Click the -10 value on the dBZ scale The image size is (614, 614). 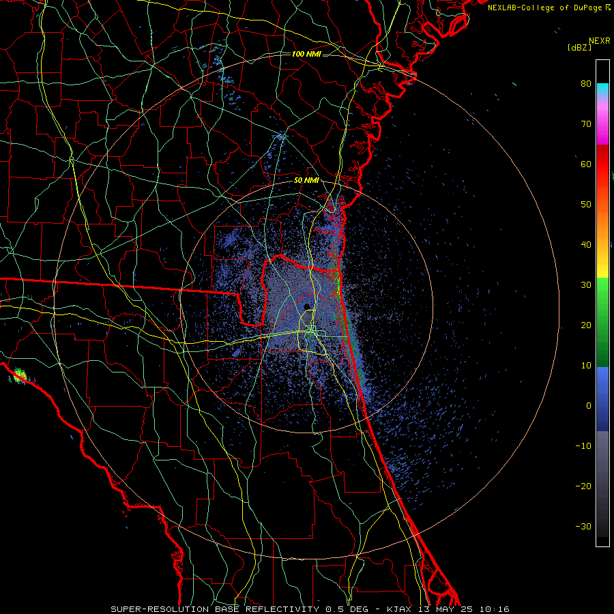click(583, 446)
